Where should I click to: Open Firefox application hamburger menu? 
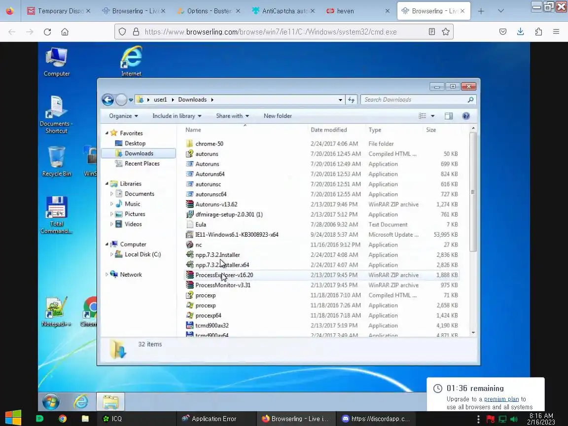click(556, 32)
